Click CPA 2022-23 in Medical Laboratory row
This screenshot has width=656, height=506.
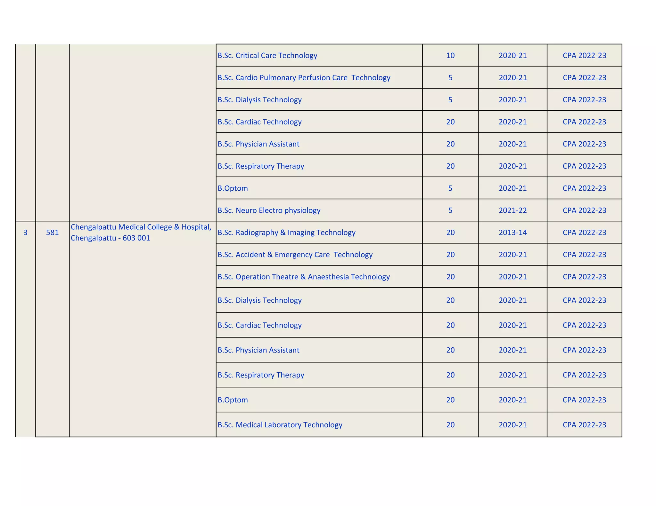pyautogui.click(x=584, y=425)
